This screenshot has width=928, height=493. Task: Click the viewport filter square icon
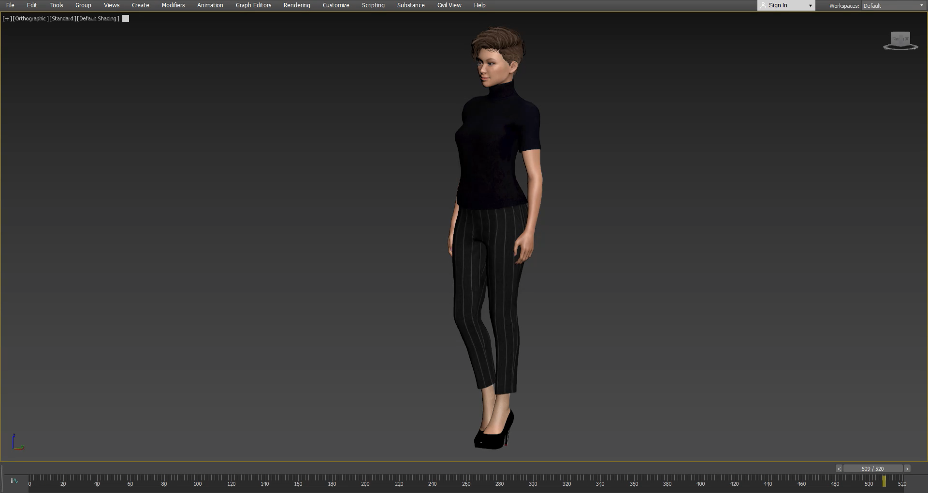tap(126, 18)
